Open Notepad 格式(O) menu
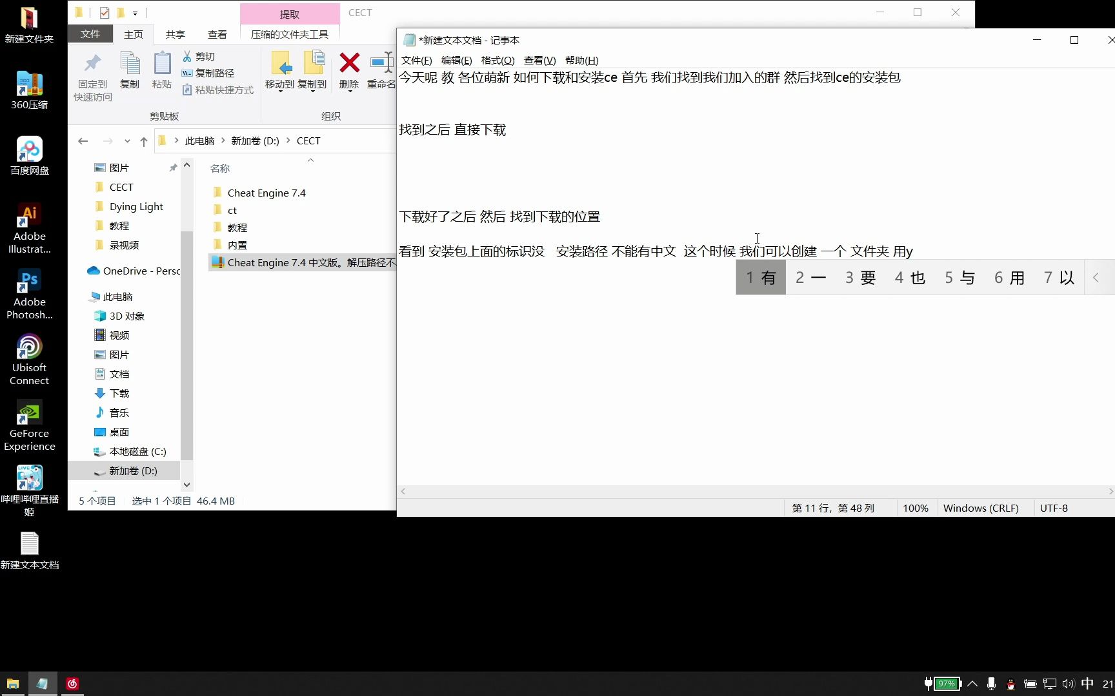Image resolution: width=1115 pixels, height=696 pixels. click(x=498, y=60)
